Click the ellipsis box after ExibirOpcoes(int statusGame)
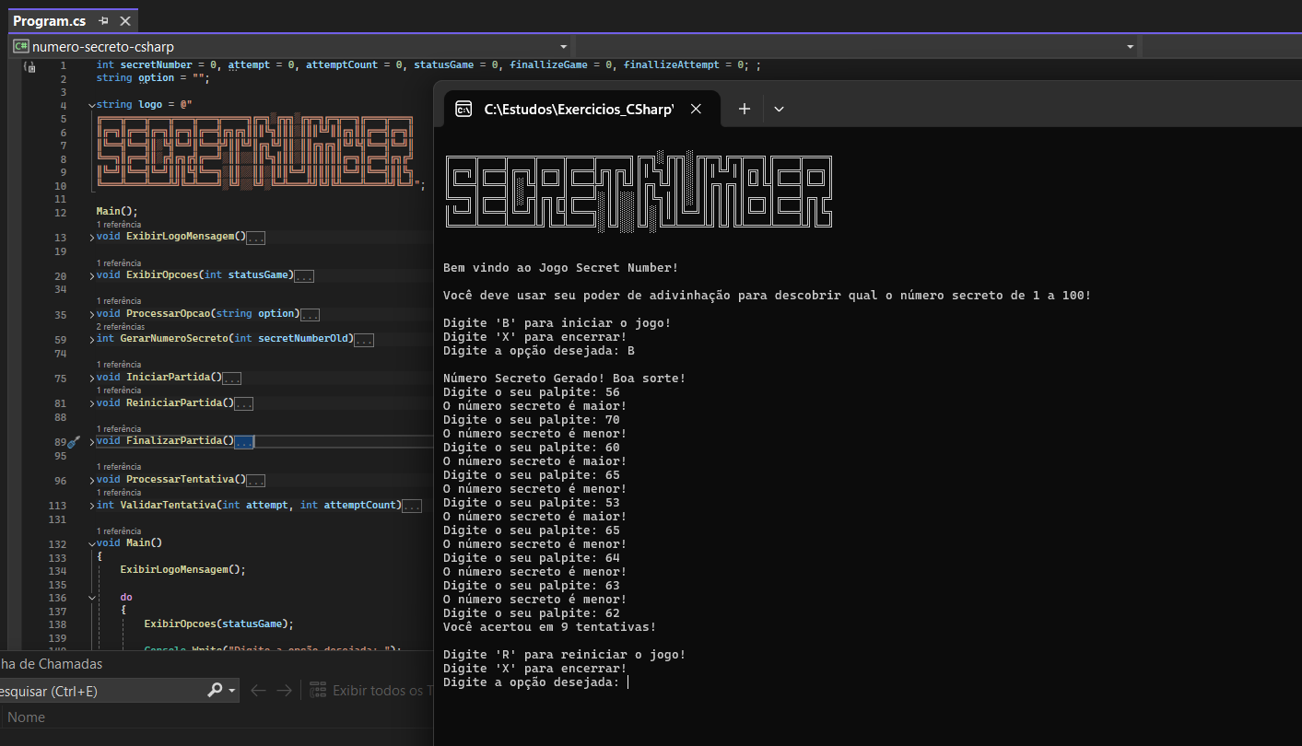1302x746 pixels. coord(304,276)
